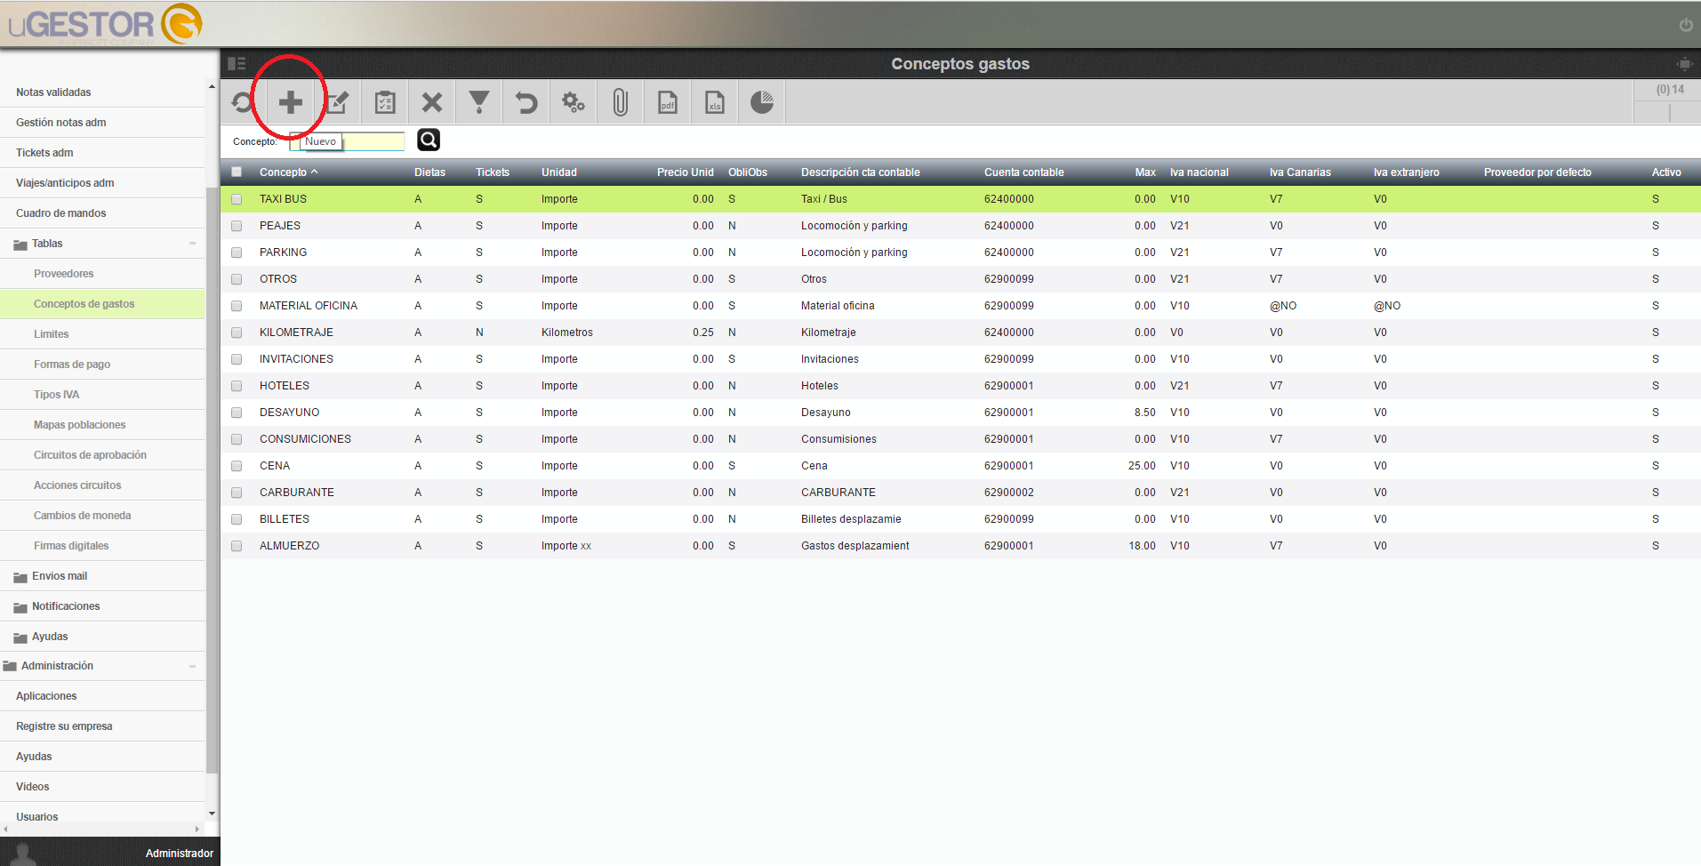Click the plus icon to add new concept
Viewport: 1701px width, 866px height.
pos(290,103)
